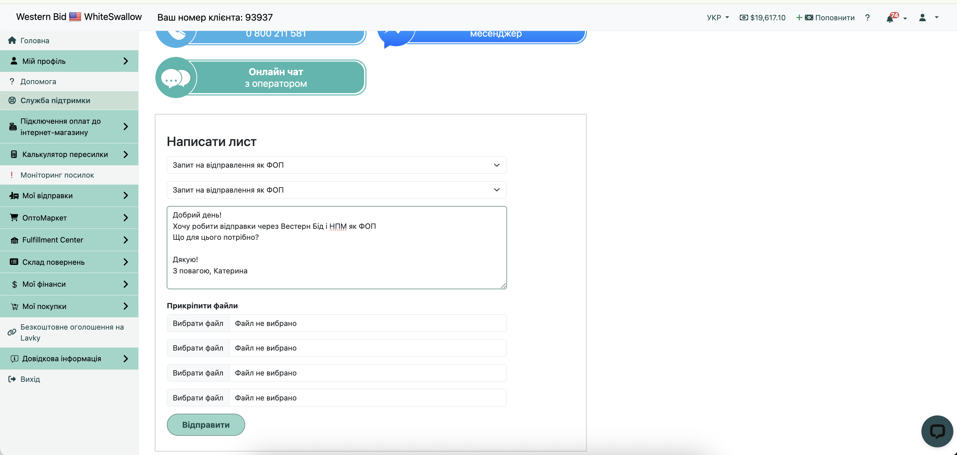Click the home icon next to Головна
This screenshot has width=957, height=455.
tap(12, 41)
